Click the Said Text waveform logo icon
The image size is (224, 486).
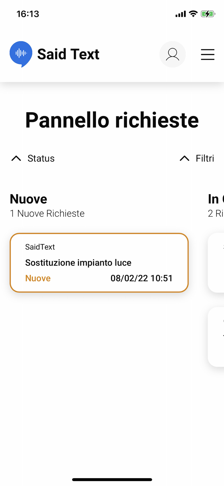[x=21, y=54]
